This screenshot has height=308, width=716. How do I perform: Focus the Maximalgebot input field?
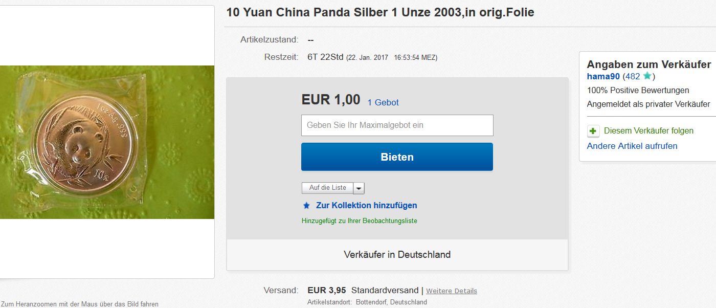pos(397,125)
